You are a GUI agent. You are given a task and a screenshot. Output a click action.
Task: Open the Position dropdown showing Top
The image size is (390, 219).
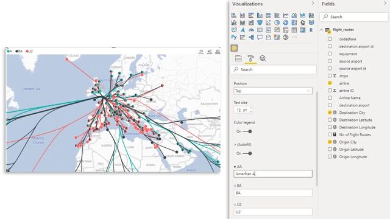click(273, 91)
